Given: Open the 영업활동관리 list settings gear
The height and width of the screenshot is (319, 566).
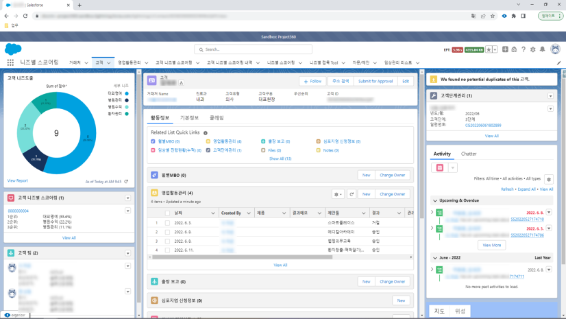Looking at the screenshot, I should [338, 194].
